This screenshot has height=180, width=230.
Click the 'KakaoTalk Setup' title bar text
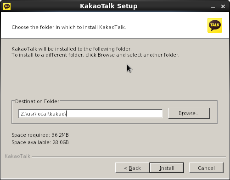click(x=109, y=6)
